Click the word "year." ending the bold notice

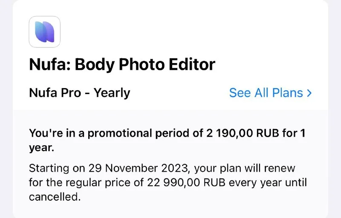click(41, 148)
